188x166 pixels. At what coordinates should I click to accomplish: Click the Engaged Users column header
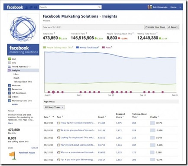coord(120,115)
